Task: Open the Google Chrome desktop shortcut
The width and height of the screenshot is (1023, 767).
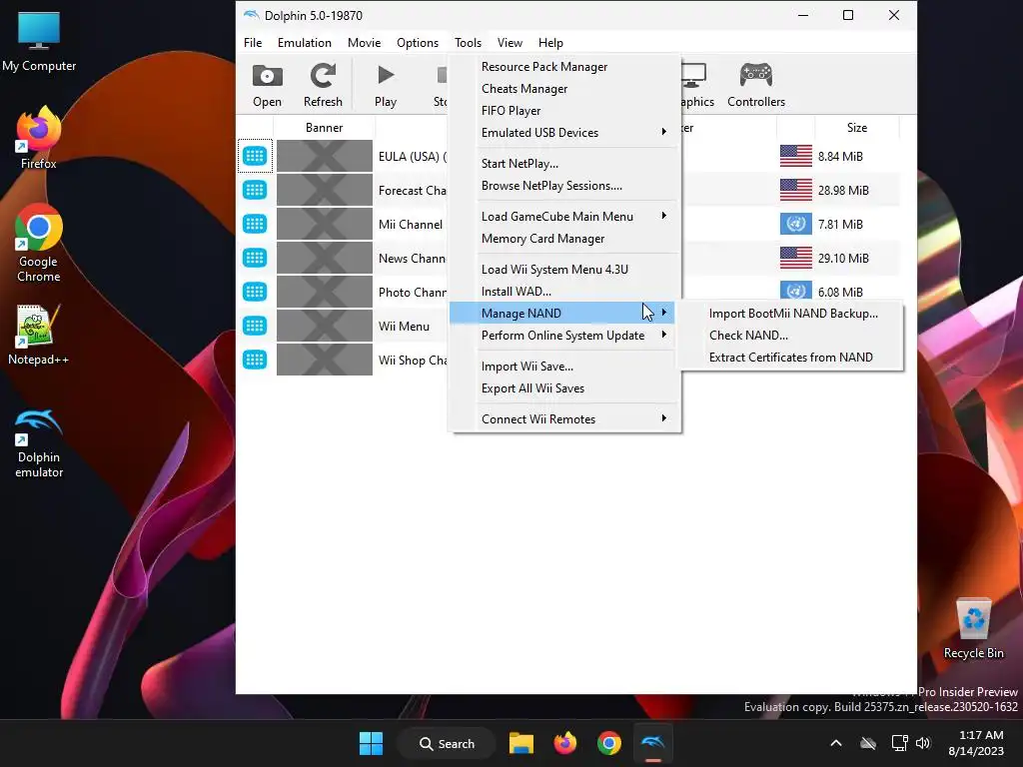Action: (39, 244)
